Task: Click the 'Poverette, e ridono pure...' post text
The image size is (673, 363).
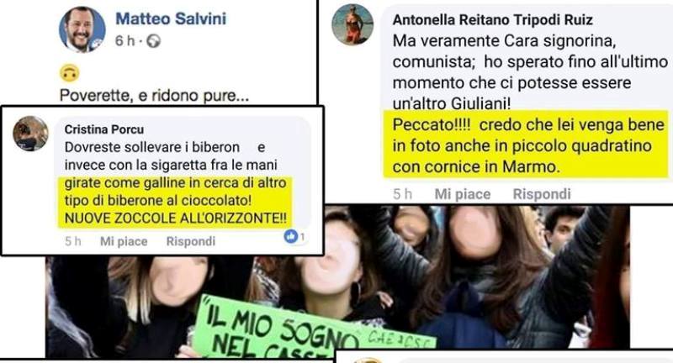Action: click(154, 95)
